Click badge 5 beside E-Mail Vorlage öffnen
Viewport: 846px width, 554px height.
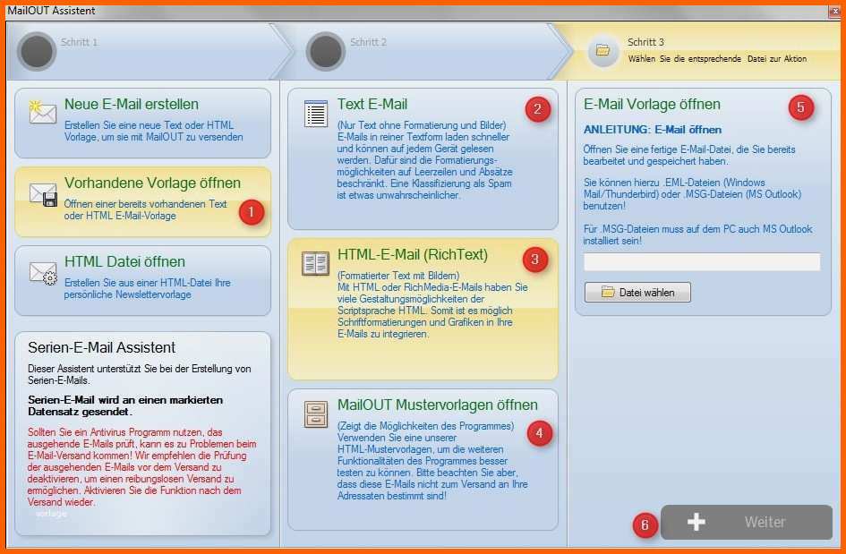[801, 107]
